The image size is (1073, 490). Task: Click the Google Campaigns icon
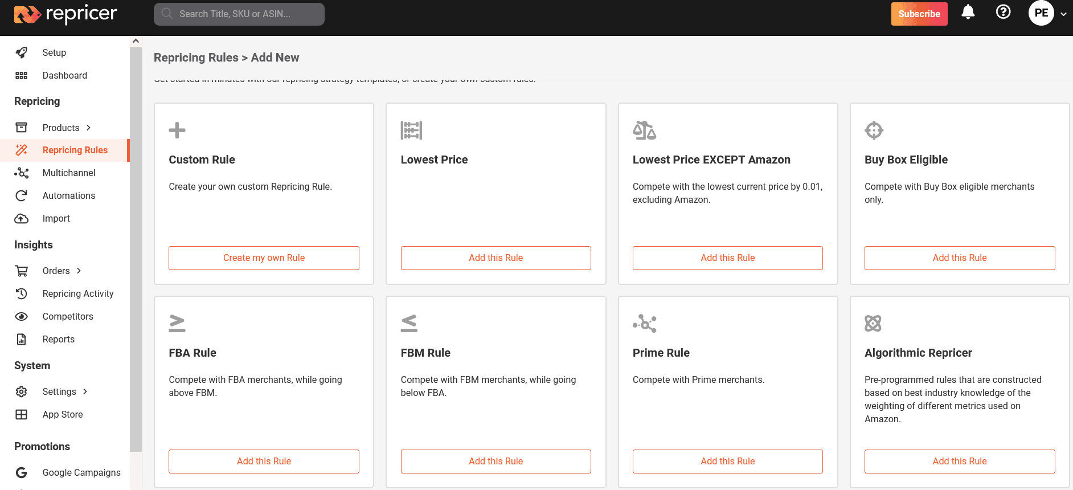[21, 472]
